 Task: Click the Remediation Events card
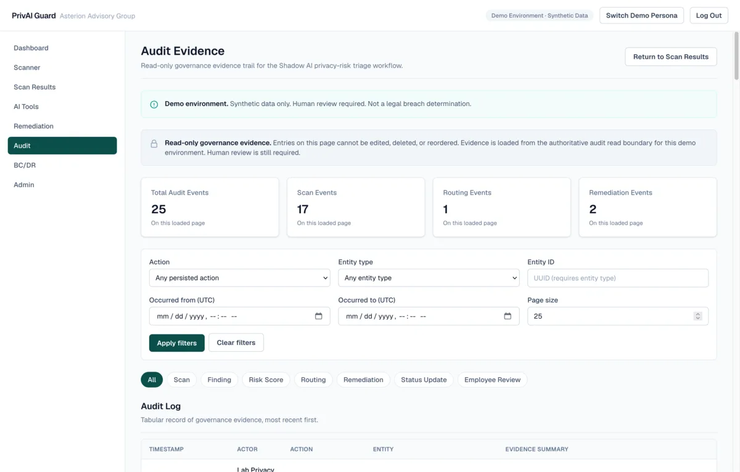tap(648, 207)
